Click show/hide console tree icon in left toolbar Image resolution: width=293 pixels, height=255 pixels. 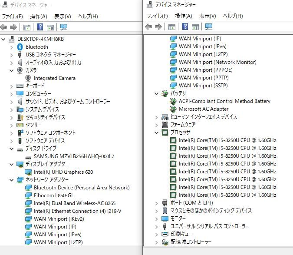(x=27, y=27)
